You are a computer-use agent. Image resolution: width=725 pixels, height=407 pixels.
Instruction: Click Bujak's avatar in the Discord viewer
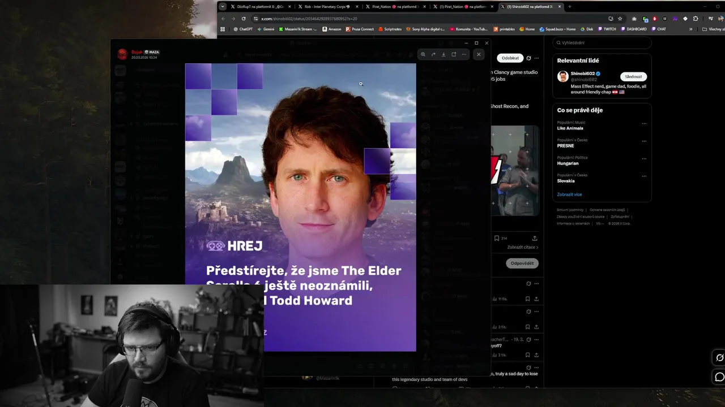pyautogui.click(x=122, y=54)
